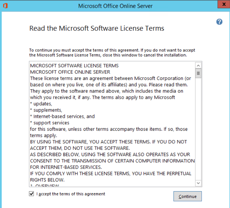Click the Office logo in title bar
The height and width of the screenshot is (208, 230).
click(5, 6)
